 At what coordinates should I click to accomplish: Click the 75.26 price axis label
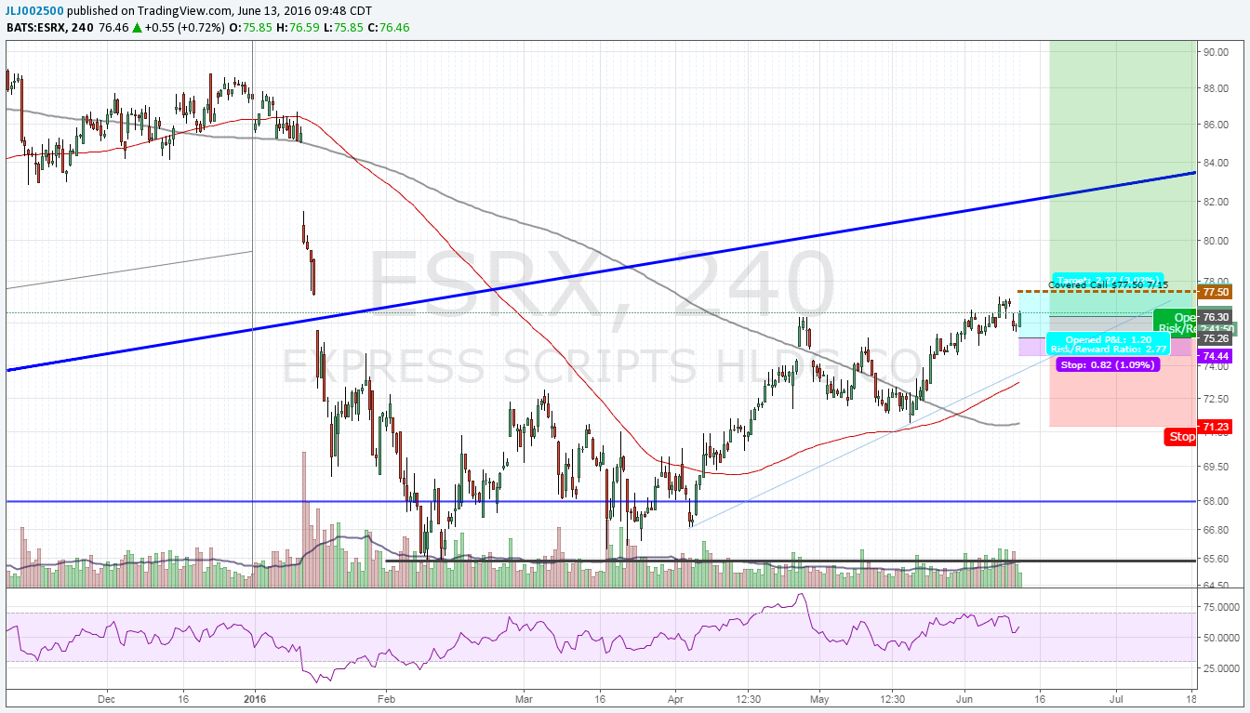(x=1216, y=339)
